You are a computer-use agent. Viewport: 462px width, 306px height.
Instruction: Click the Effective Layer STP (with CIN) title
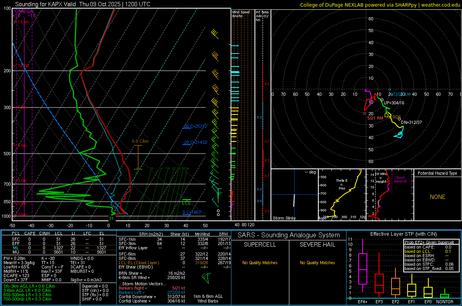(403, 234)
